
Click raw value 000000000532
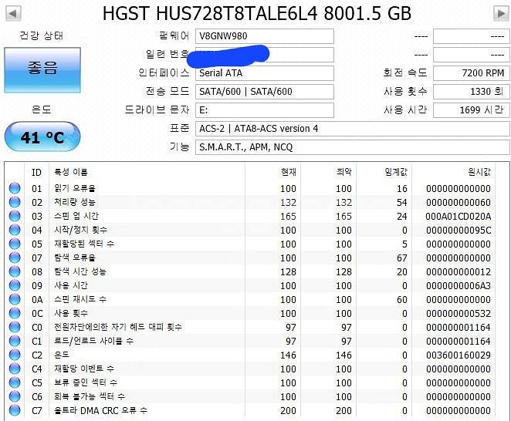pyautogui.click(x=459, y=314)
